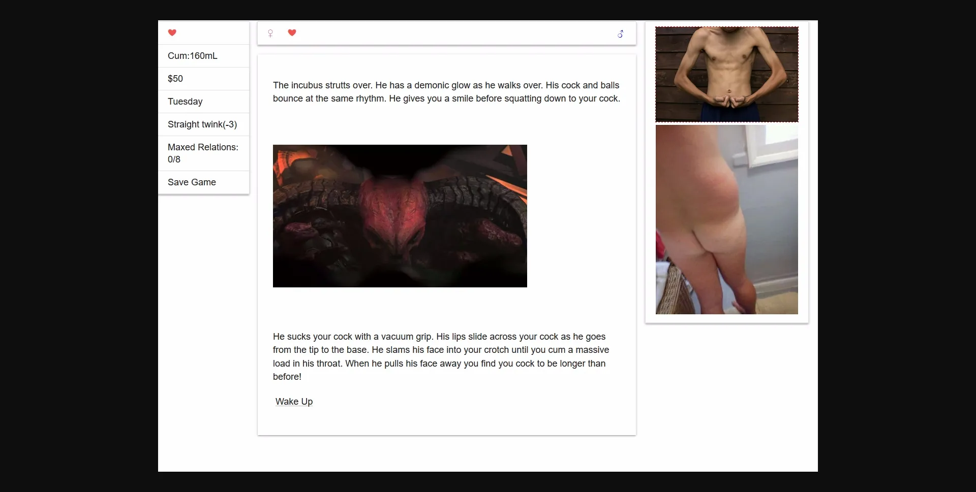Screen dimensions: 976x492
Task: Open the Straight twink(-3) entry
Action: pos(202,124)
